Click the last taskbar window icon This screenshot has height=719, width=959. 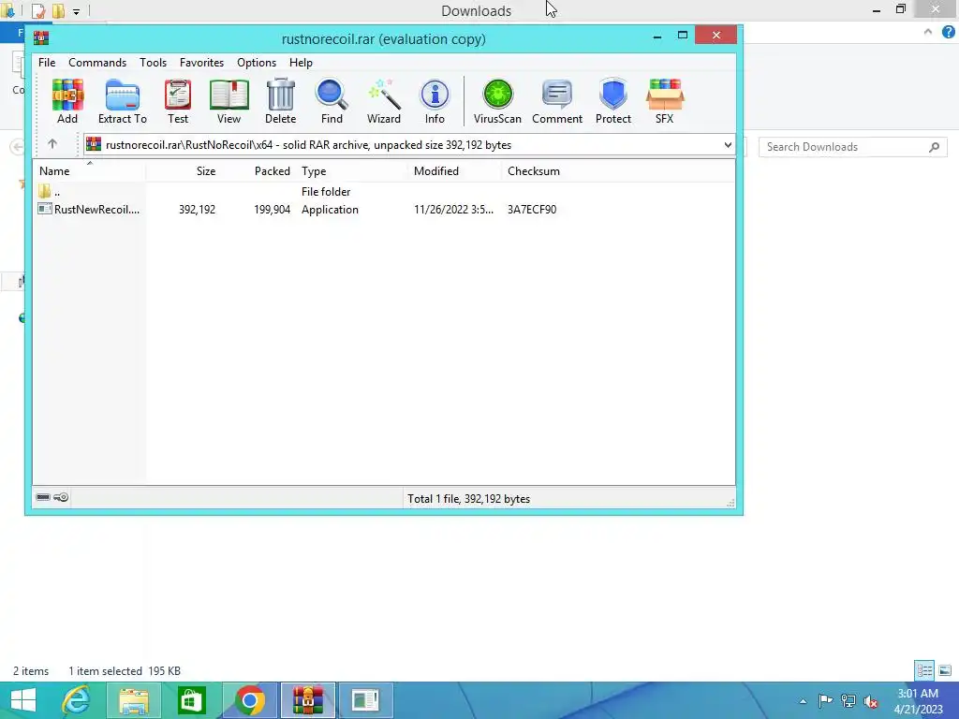point(366,700)
